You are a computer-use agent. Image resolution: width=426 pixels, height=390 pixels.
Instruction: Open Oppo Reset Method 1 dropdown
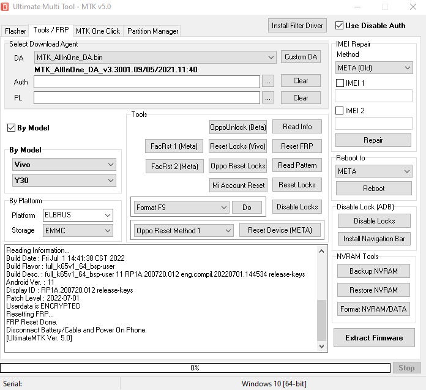coord(184,231)
